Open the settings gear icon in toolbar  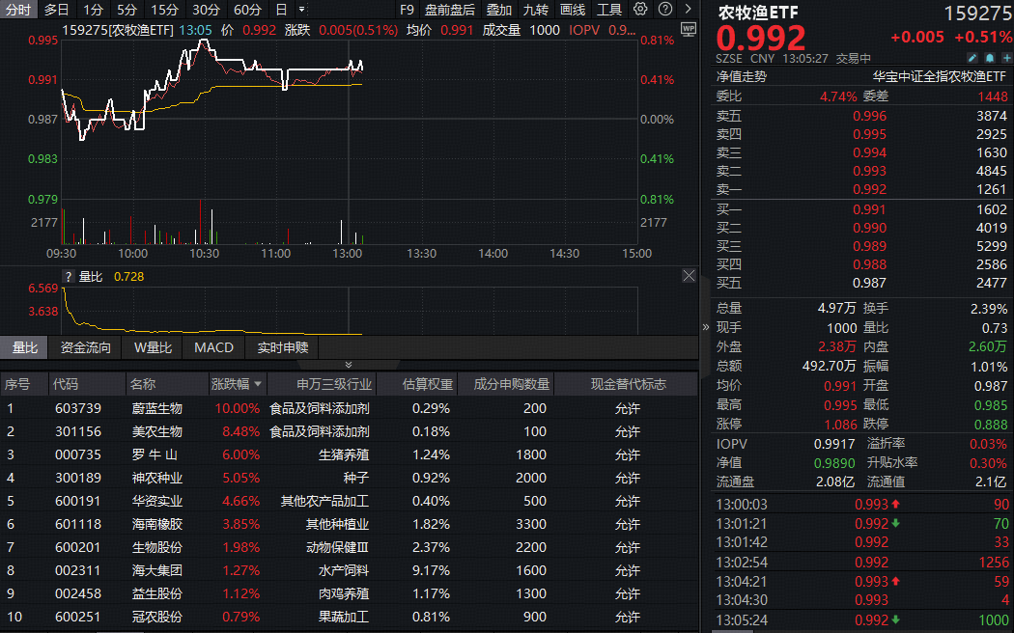(640, 9)
